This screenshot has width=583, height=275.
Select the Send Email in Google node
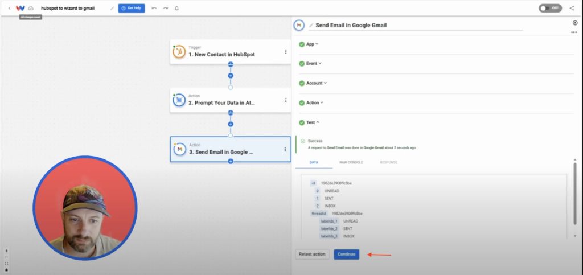click(x=231, y=149)
